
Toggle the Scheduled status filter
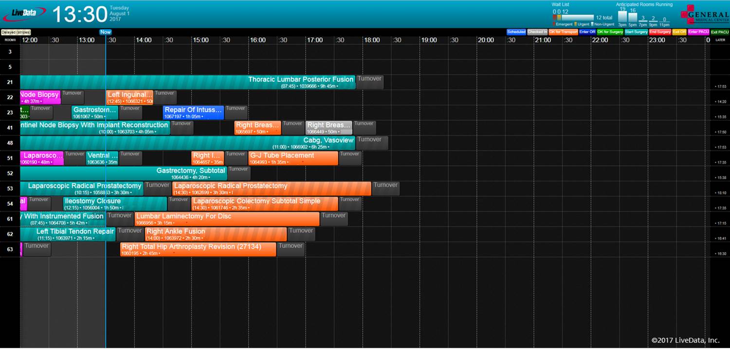516,32
